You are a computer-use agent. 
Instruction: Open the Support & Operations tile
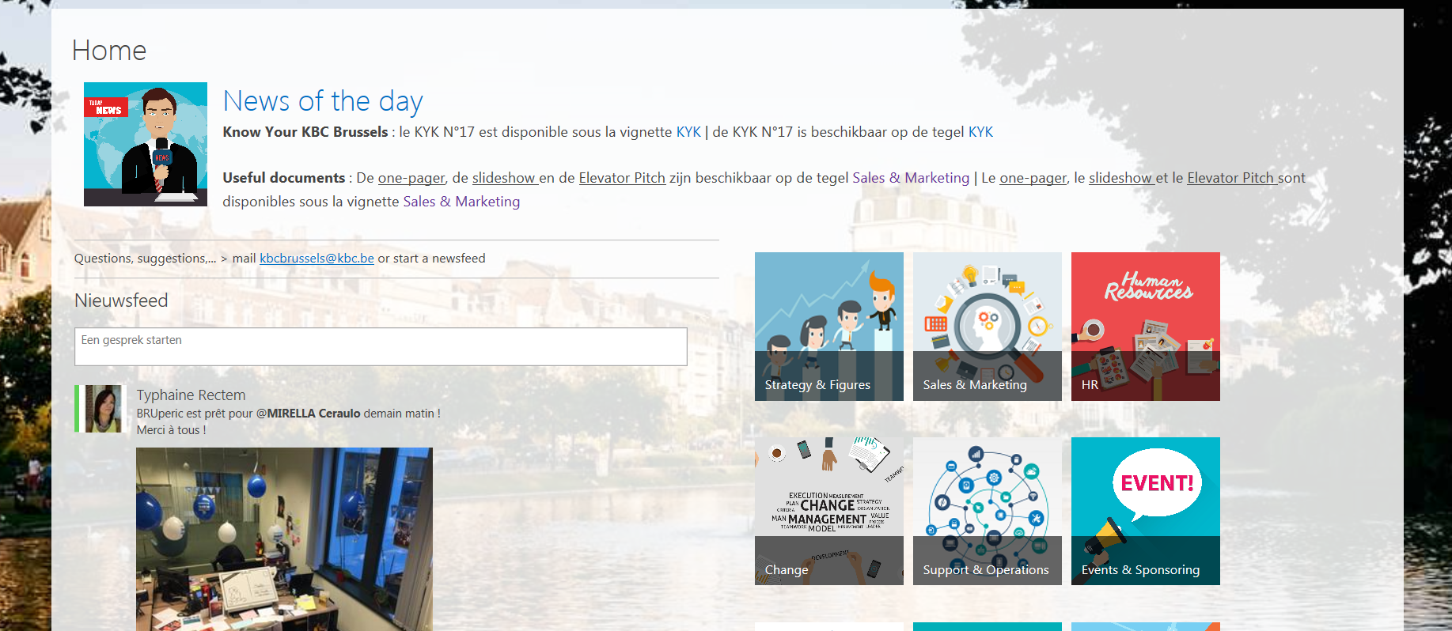click(x=987, y=511)
